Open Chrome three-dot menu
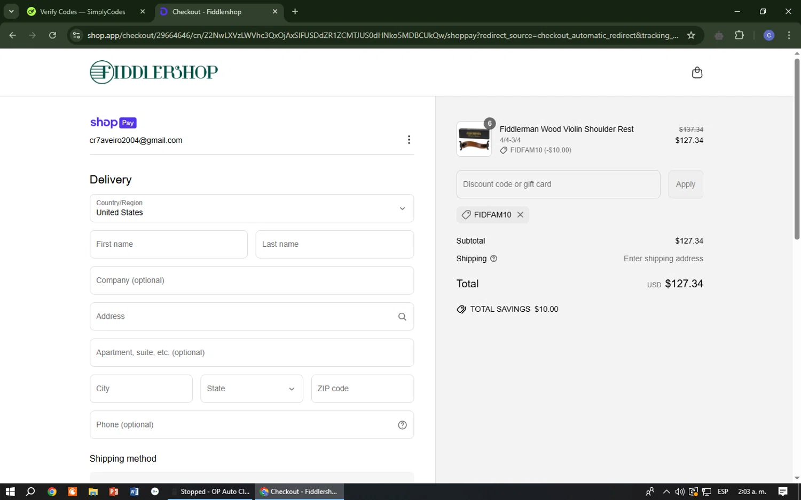The width and height of the screenshot is (801, 500). [x=789, y=35]
